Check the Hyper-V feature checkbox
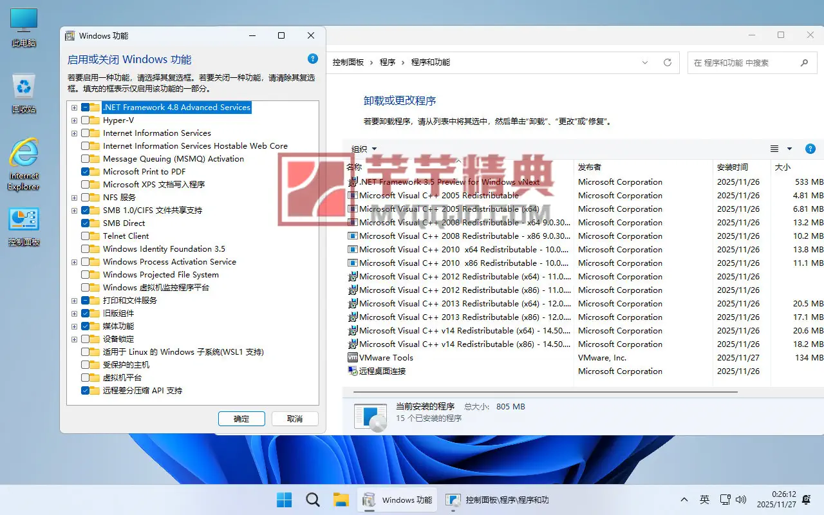Viewport: 824px width, 515px height. [x=86, y=120]
